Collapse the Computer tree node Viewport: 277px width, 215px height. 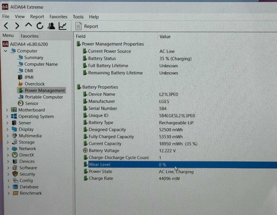[x=6, y=51]
